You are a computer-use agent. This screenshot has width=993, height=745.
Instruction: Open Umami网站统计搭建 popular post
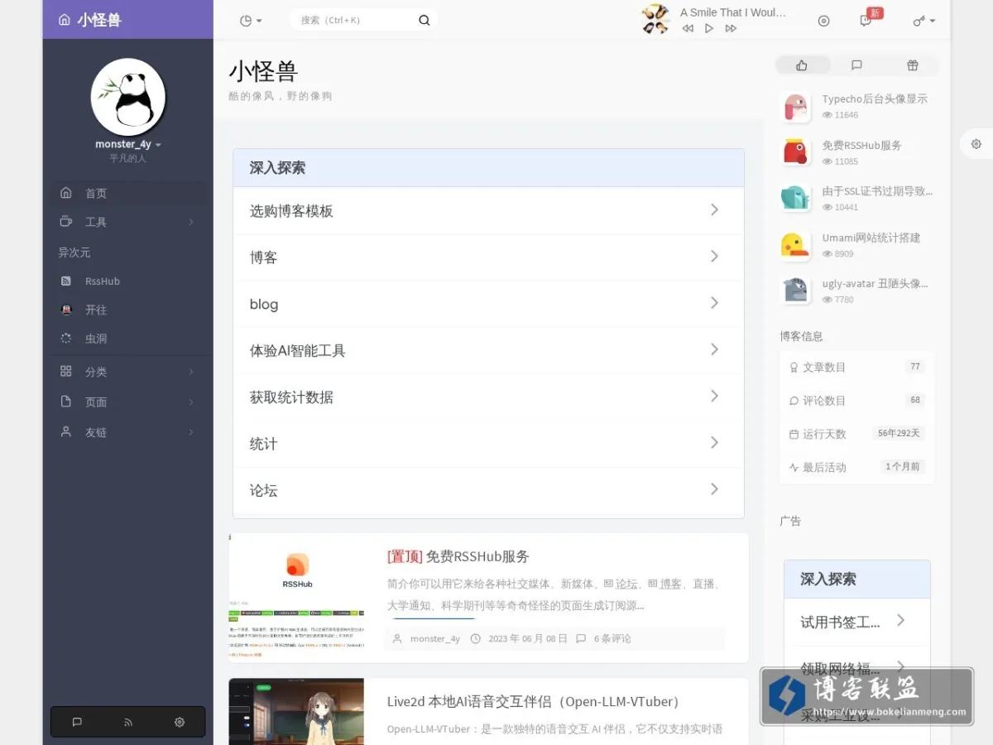[x=871, y=238]
